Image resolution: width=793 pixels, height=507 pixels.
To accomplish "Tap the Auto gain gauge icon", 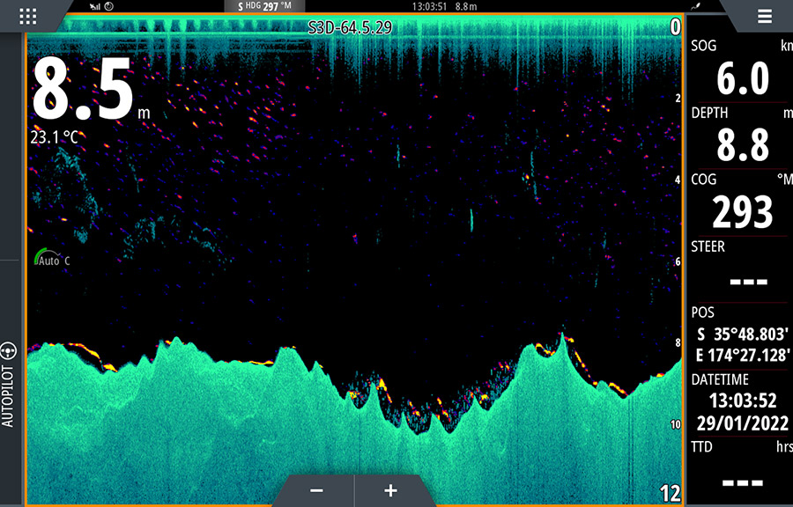I will pyautogui.click(x=42, y=259).
